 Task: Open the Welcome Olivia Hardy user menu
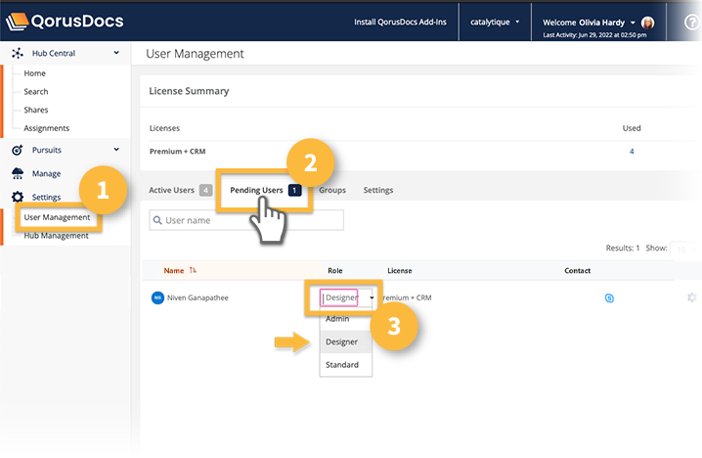click(x=590, y=22)
